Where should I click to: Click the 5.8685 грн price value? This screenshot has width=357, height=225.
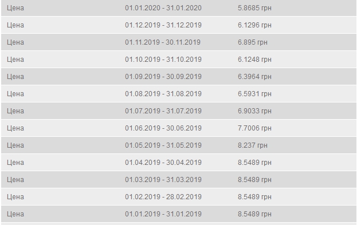click(254, 8)
